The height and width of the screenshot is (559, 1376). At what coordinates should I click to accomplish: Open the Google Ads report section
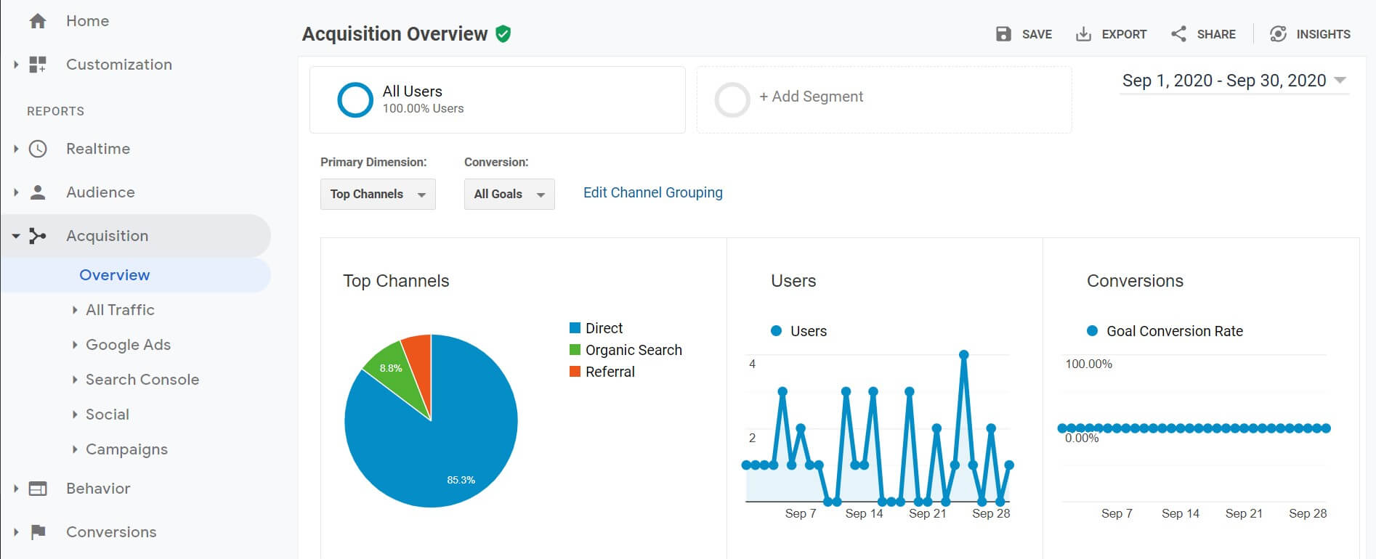128,345
